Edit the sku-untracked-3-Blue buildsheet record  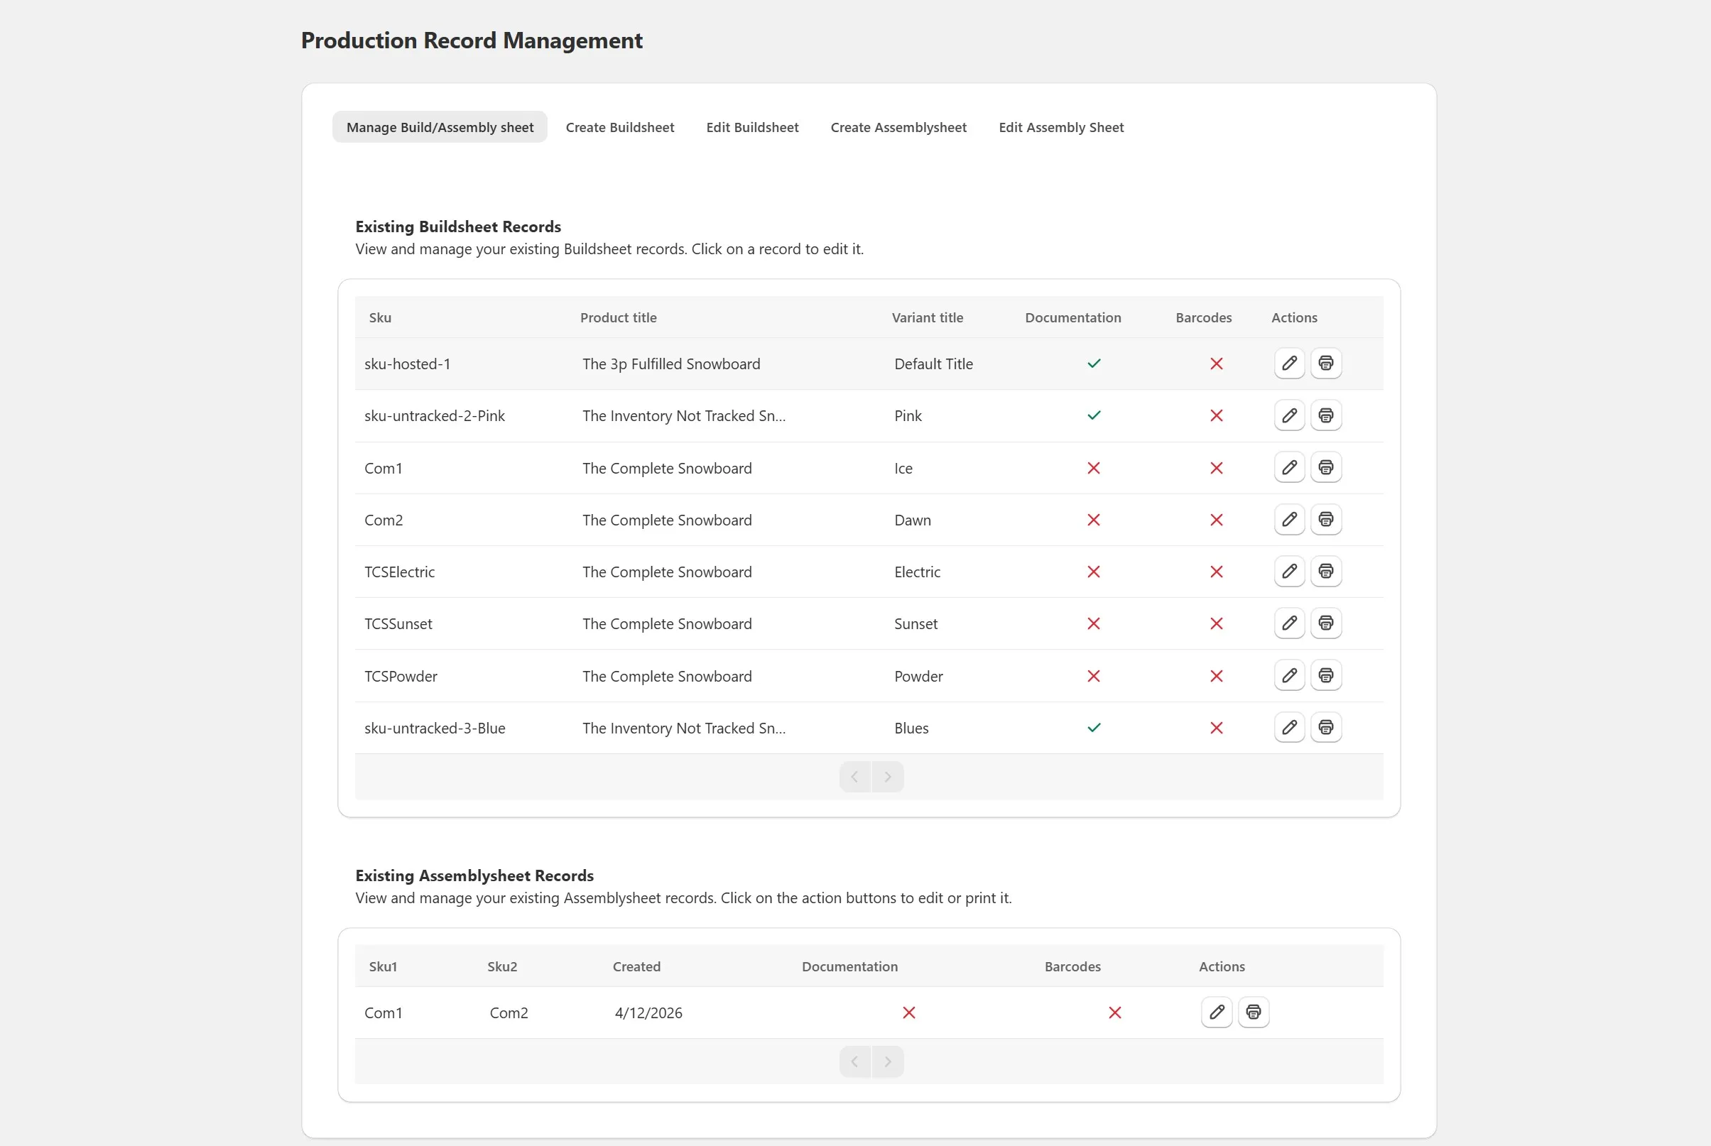(1289, 727)
